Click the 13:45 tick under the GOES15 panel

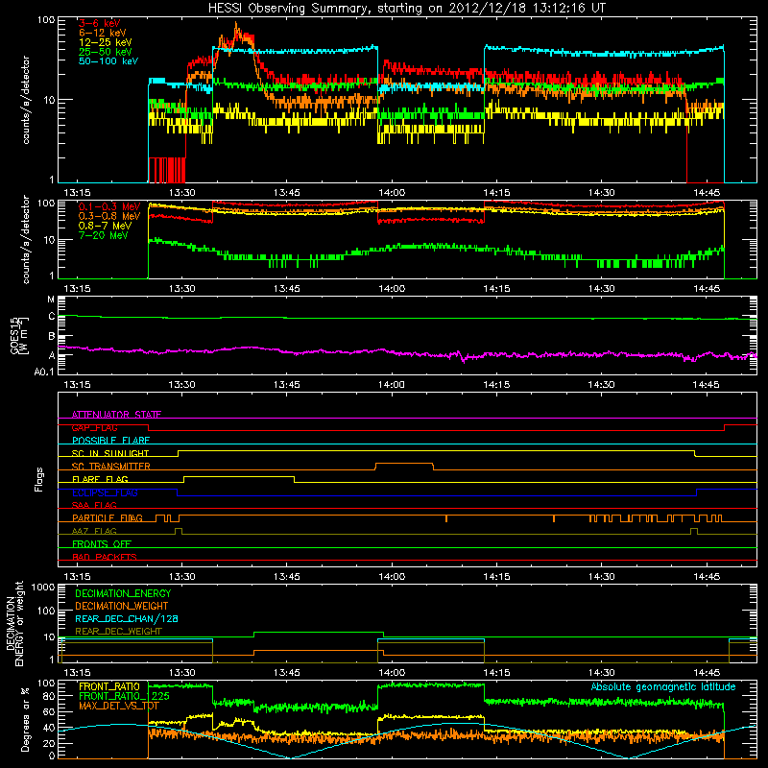tap(286, 385)
